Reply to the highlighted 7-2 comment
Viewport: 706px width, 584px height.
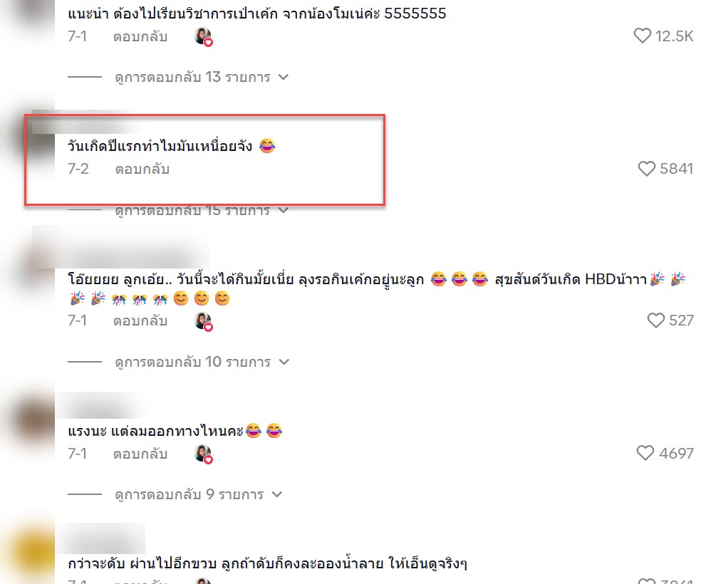pos(142,170)
